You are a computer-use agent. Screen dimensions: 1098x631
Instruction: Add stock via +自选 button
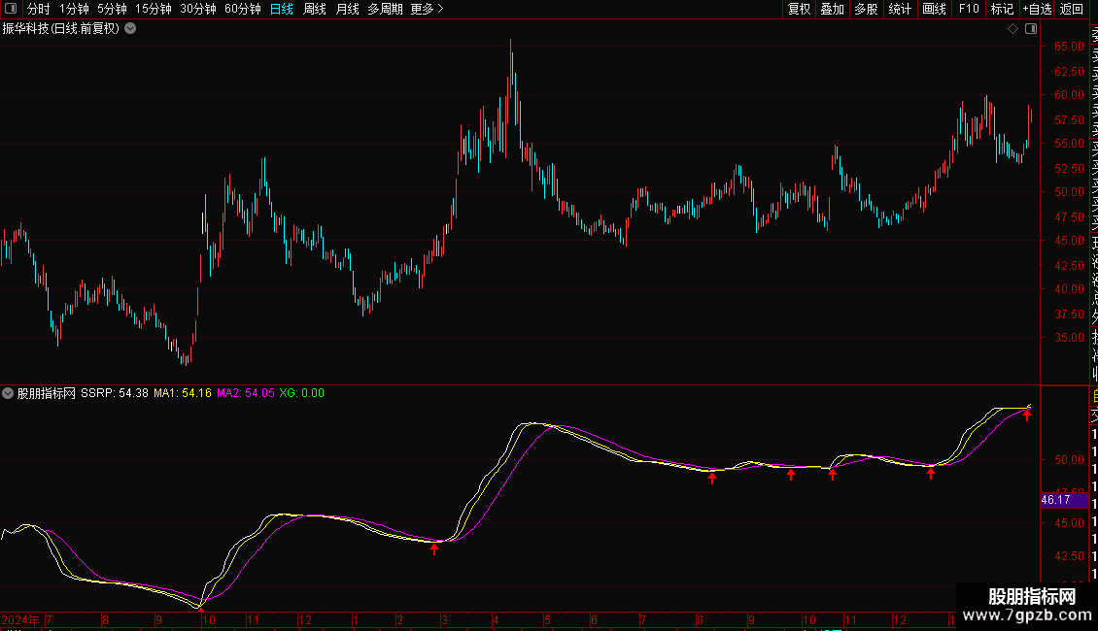tap(1037, 9)
